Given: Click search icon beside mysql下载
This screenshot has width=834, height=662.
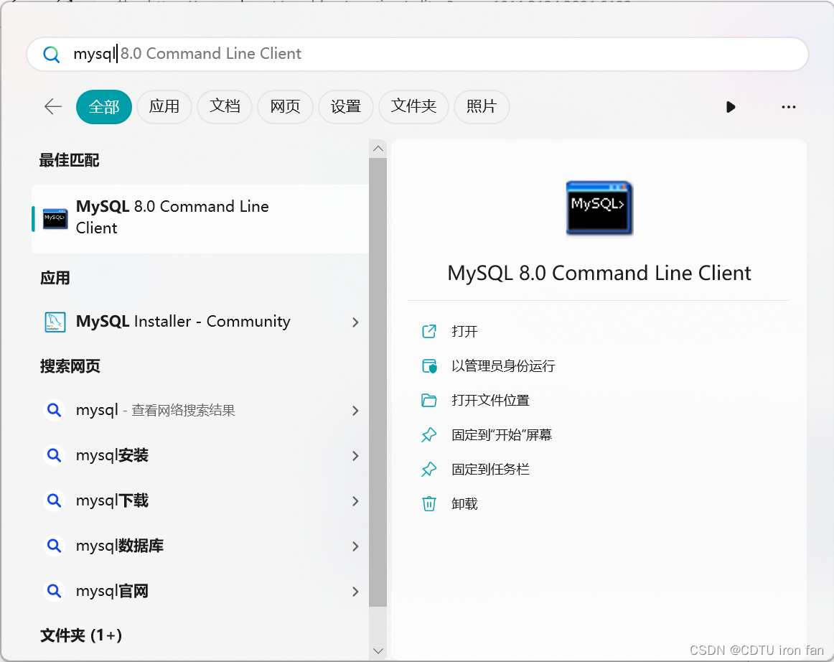Looking at the screenshot, I should 54,500.
